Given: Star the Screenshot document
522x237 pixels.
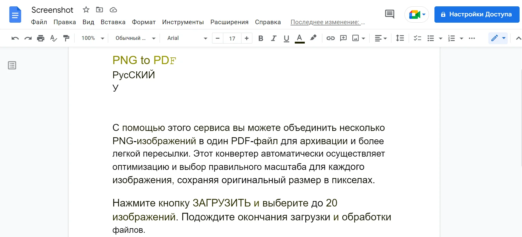Looking at the screenshot, I should tap(86, 10).
